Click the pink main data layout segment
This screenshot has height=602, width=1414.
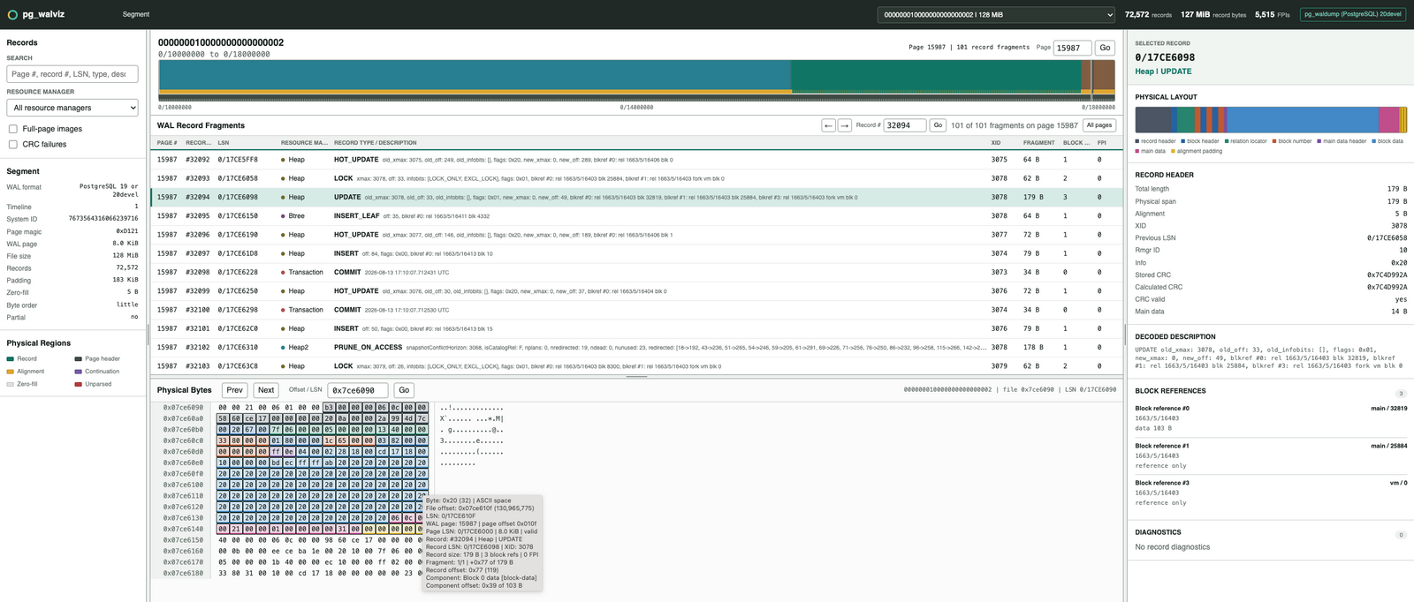(x=1388, y=119)
